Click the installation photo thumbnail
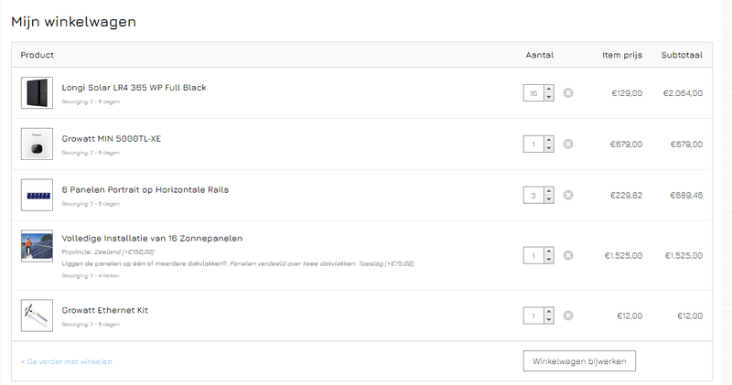 (x=37, y=246)
